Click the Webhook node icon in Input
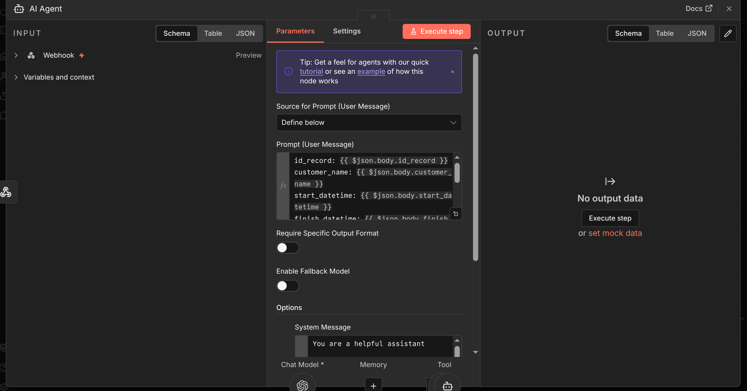This screenshot has width=747, height=391. [31, 55]
